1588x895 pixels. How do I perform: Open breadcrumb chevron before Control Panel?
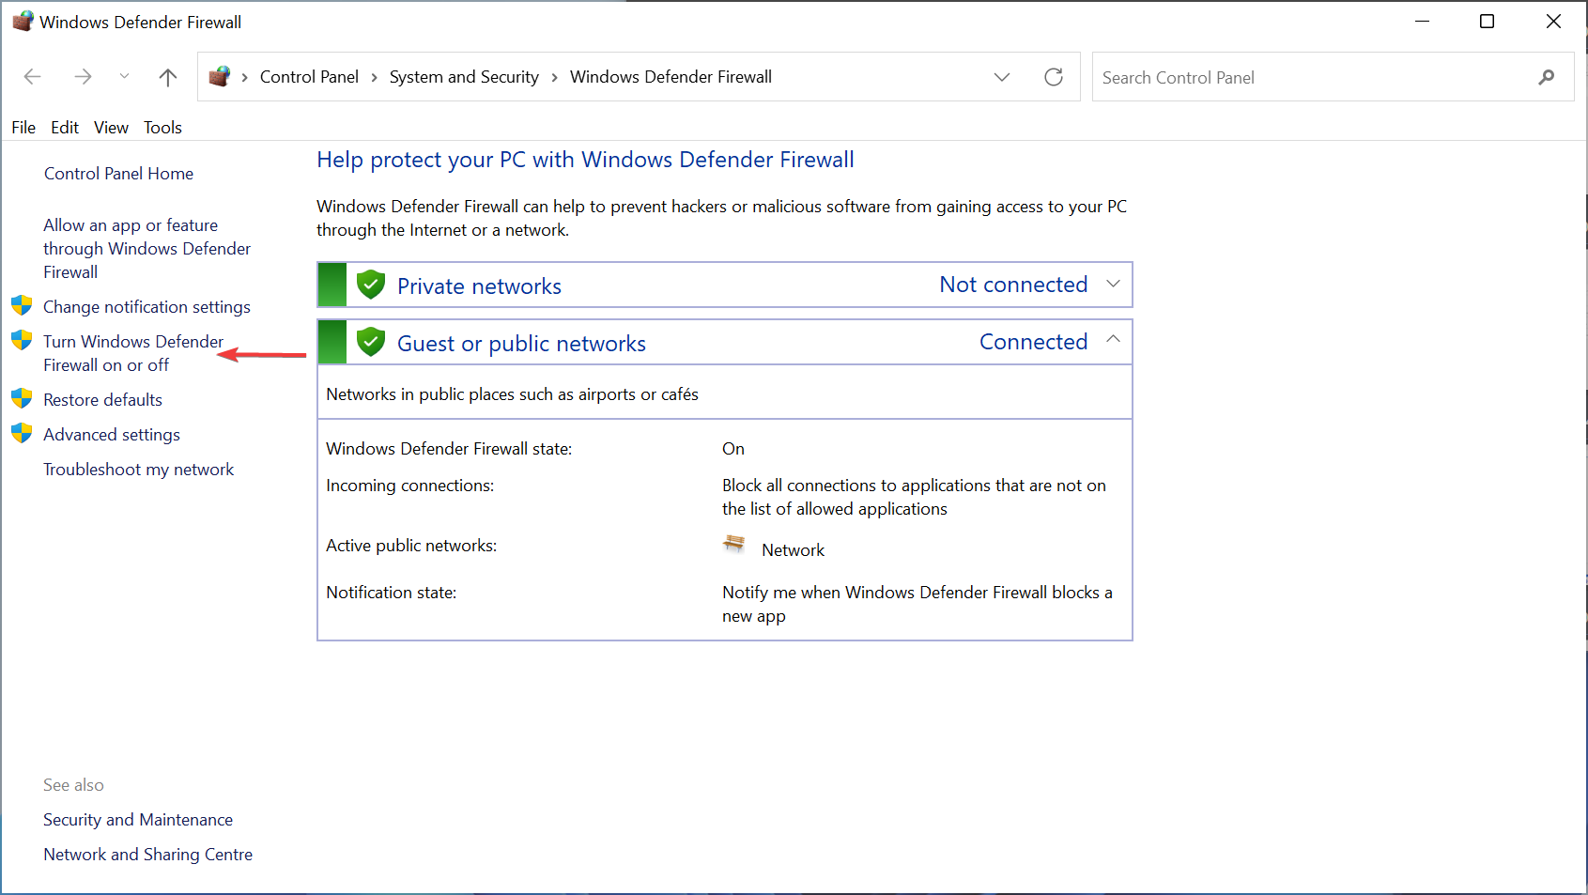tap(245, 77)
